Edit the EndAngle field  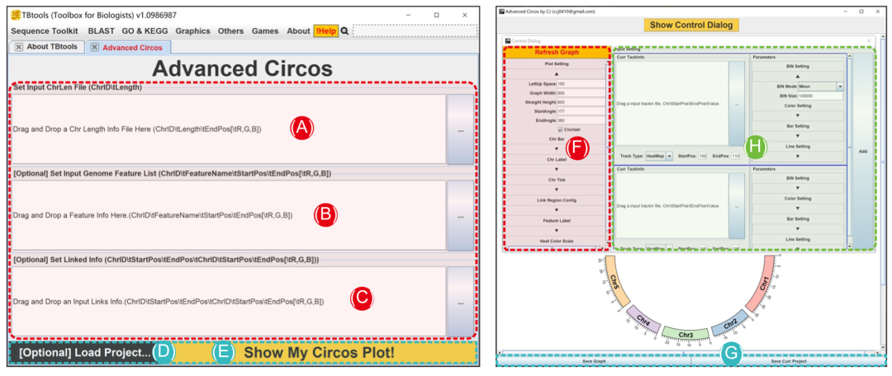point(581,120)
